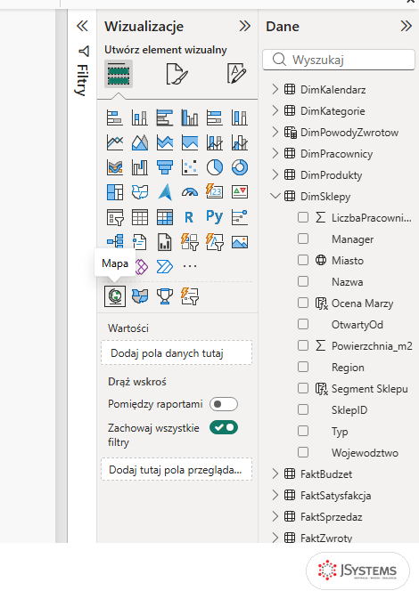The width and height of the screenshot is (419, 599).
Task: Open the build visual tab
Action: click(119, 74)
